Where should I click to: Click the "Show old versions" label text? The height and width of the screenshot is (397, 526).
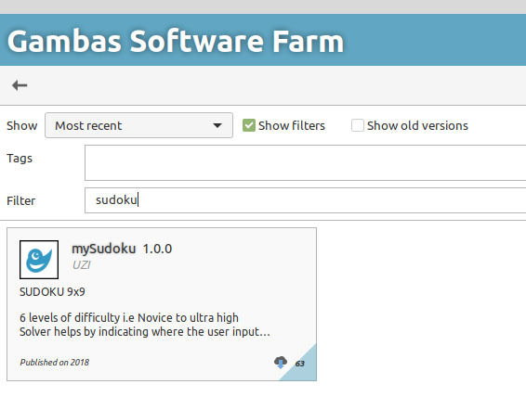417,125
